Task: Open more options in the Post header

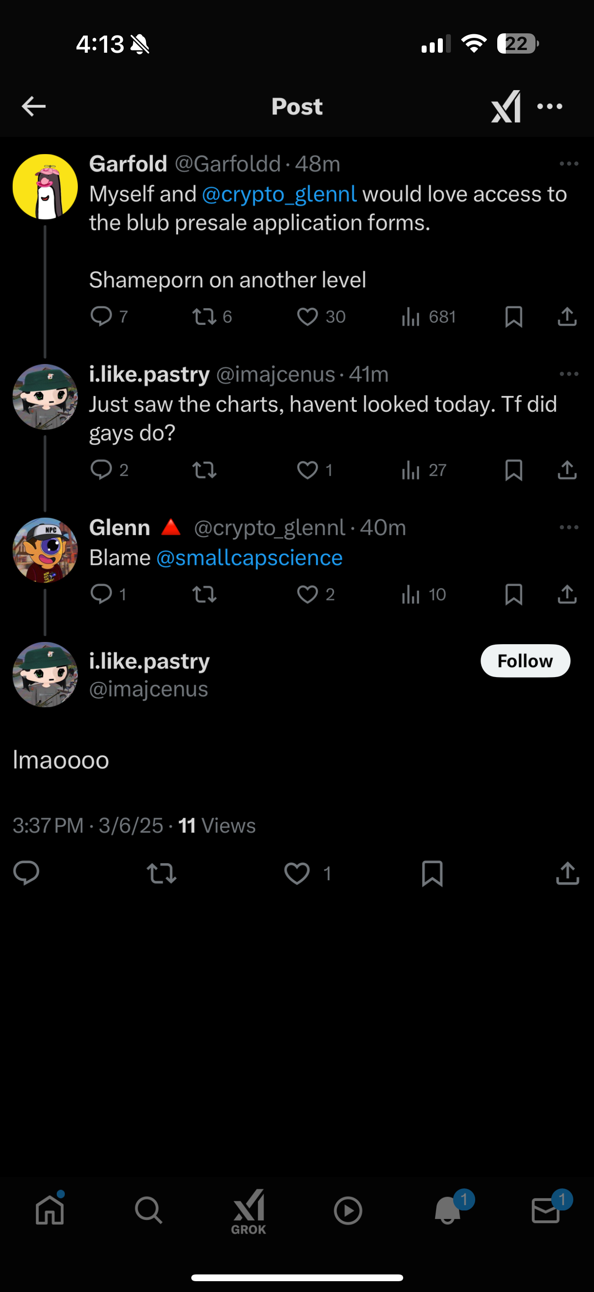Action: click(x=549, y=106)
